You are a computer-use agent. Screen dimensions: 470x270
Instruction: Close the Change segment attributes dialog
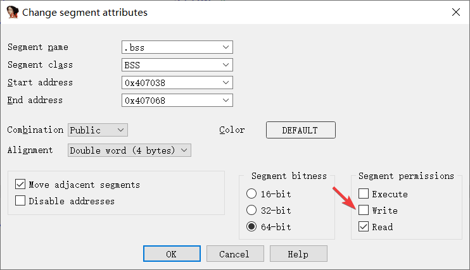point(455,12)
